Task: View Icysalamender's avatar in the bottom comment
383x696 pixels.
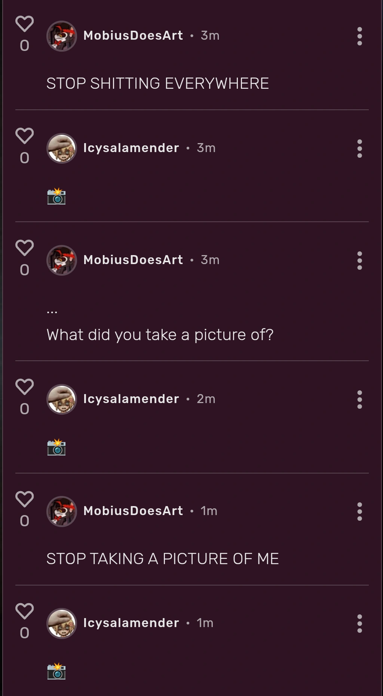Action: (61, 623)
